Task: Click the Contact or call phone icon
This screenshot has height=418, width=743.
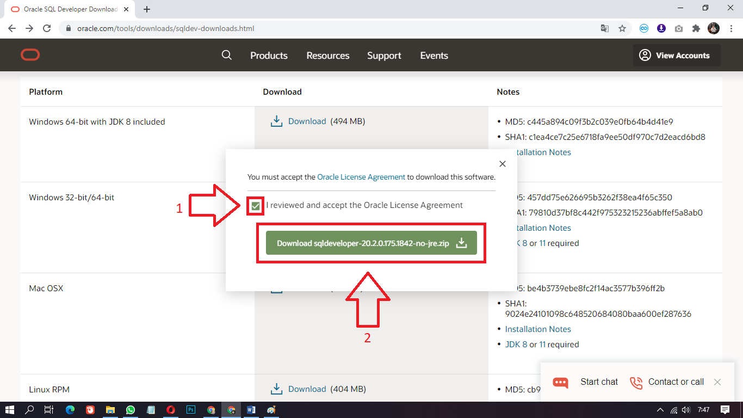Action: click(636, 383)
